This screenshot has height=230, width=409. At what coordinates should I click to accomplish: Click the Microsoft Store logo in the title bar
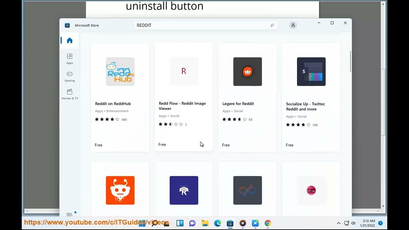pyautogui.click(x=67, y=25)
